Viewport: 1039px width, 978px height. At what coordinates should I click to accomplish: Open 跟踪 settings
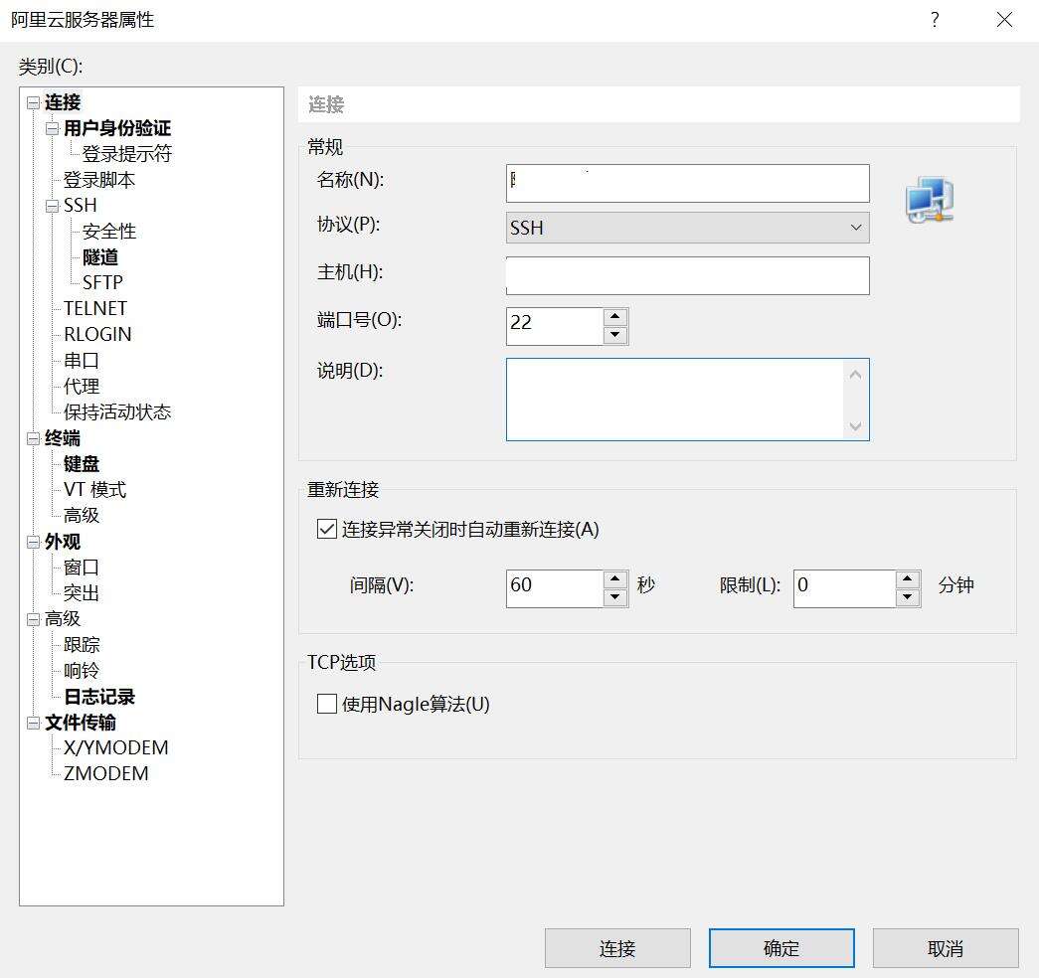pos(82,645)
